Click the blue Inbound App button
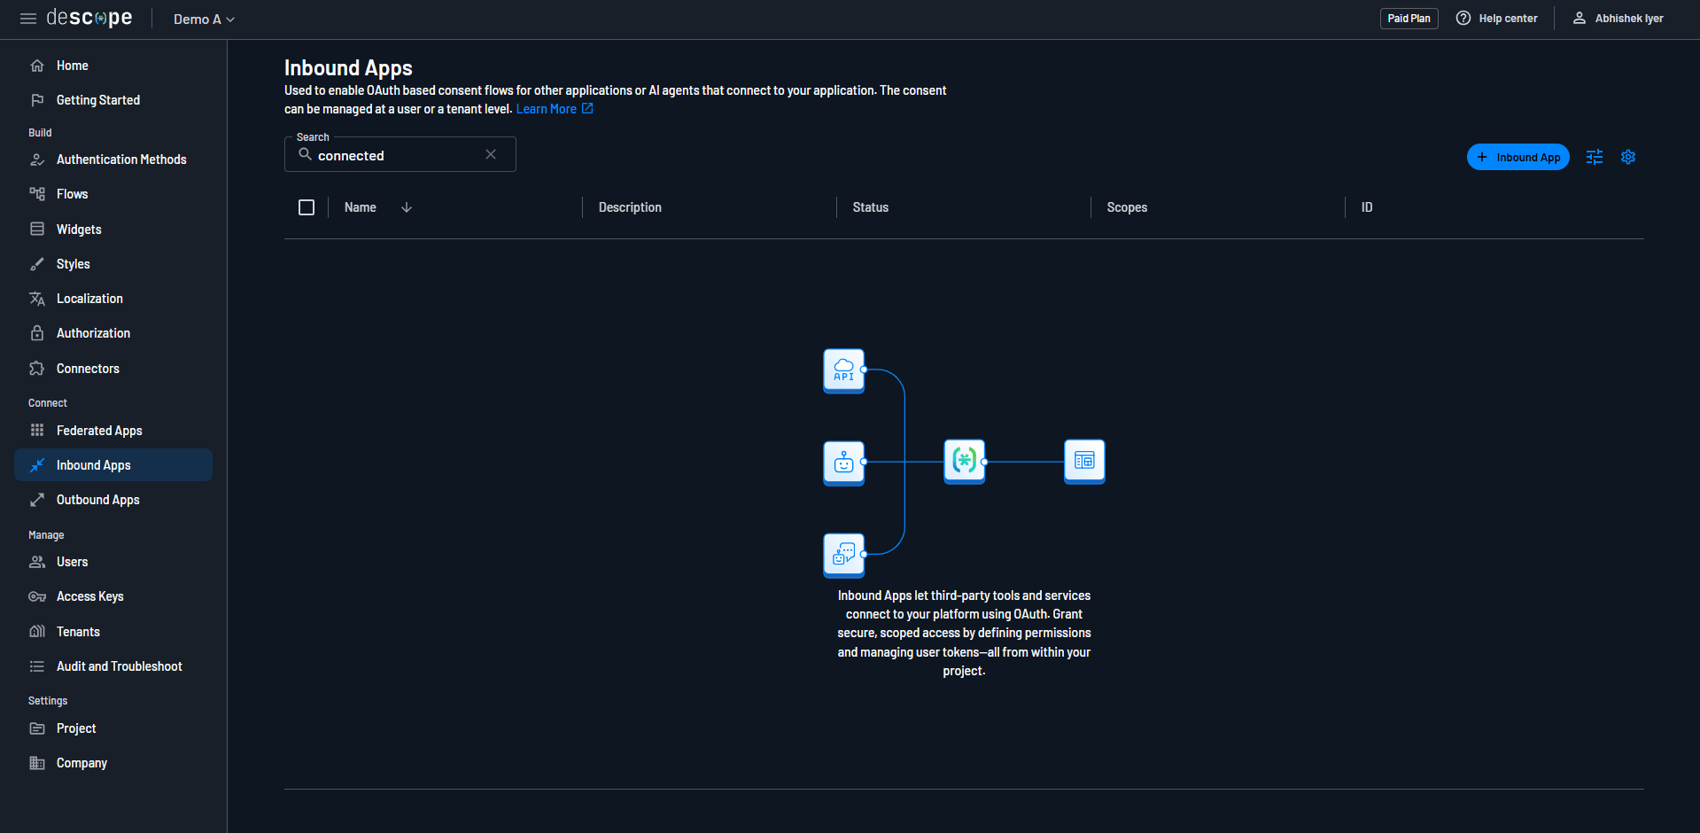This screenshot has width=1700, height=833. click(x=1518, y=157)
